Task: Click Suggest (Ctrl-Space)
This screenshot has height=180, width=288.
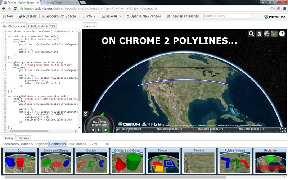Action: coord(59,16)
